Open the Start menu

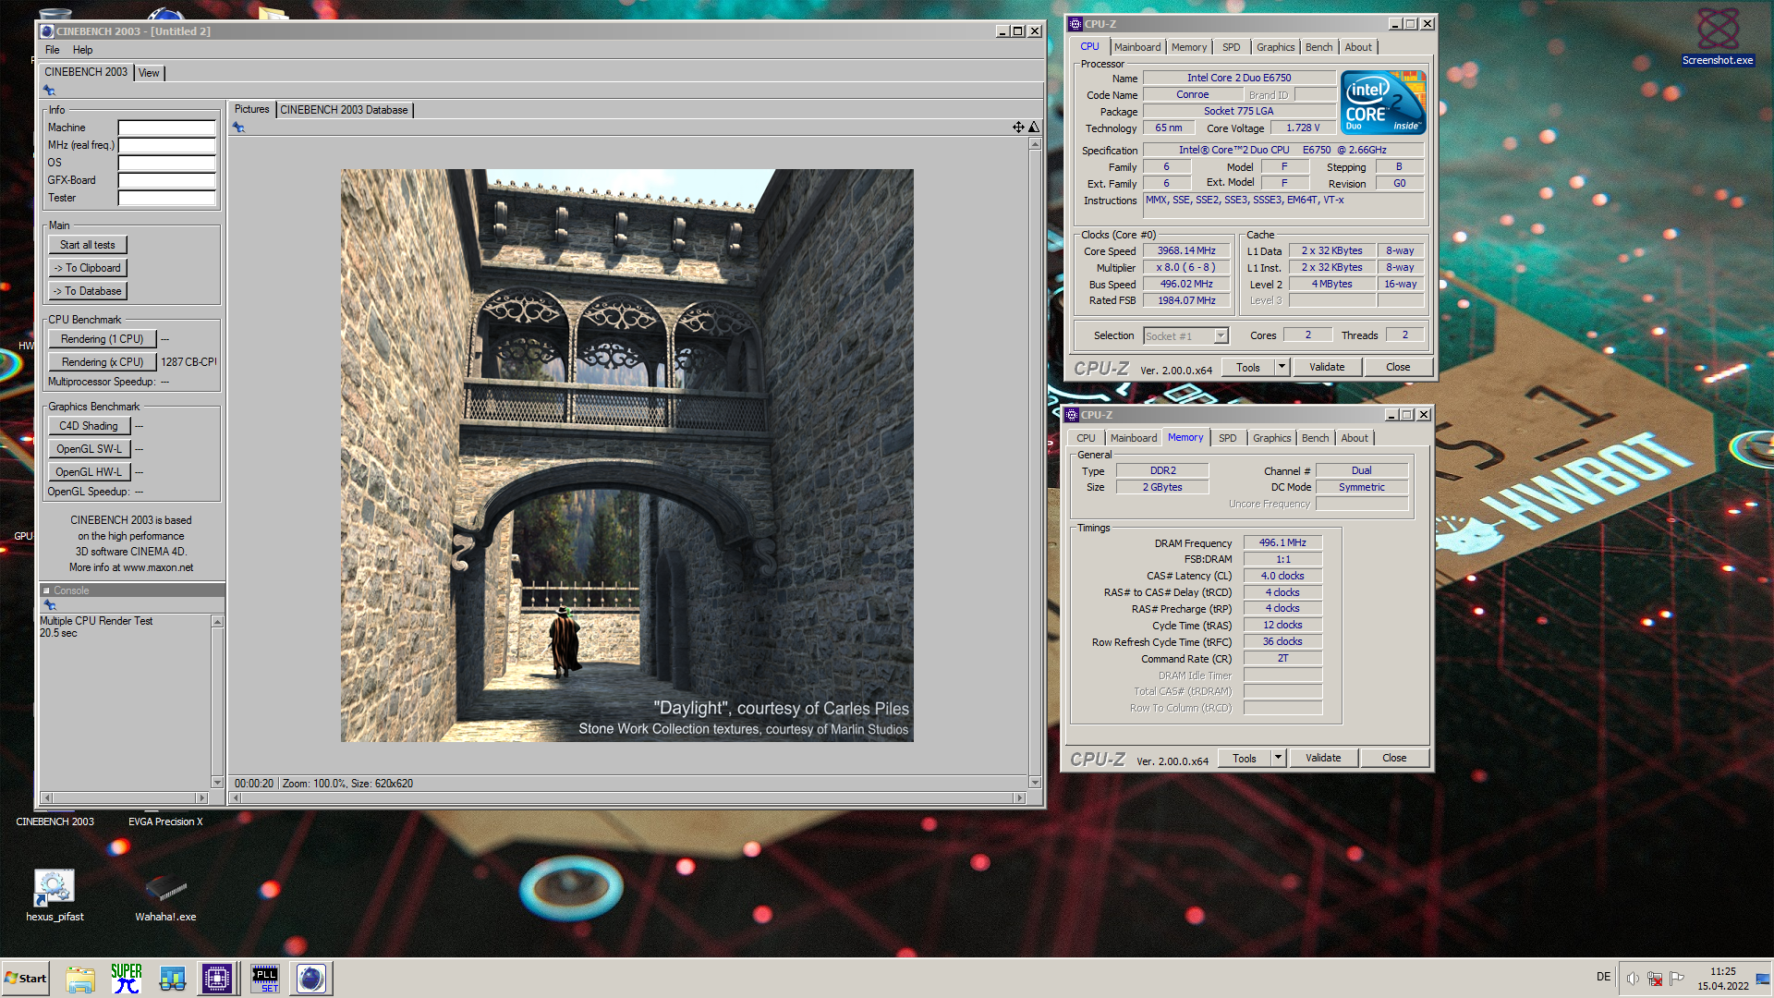click(26, 978)
